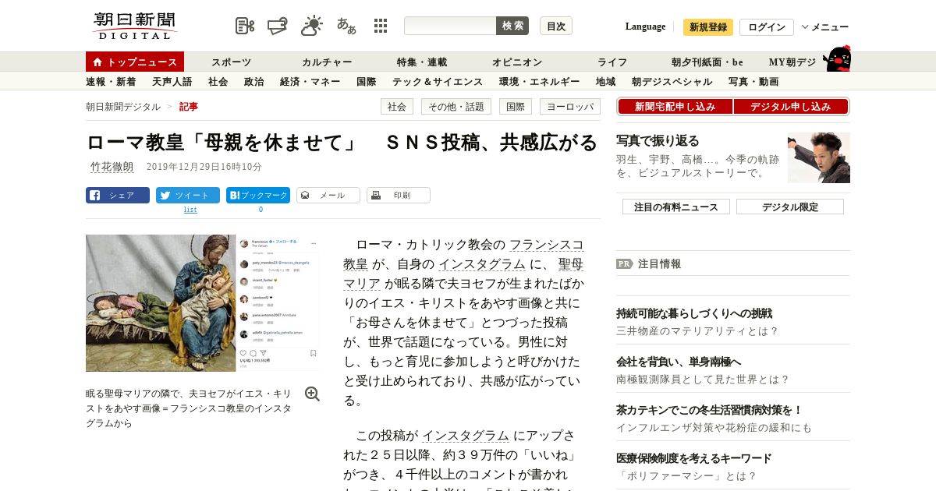Switch to 注目の有料ニュース tab
Image resolution: width=936 pixels, height=491 pixels.
tap(676, 207)
